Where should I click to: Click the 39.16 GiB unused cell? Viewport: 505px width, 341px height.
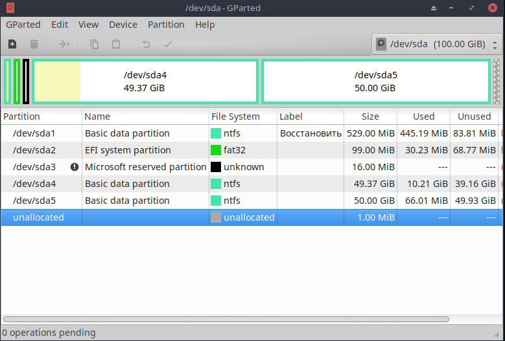click(474, 184)
